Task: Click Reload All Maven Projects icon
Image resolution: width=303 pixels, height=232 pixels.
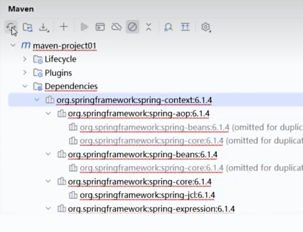Action: (11, 27)
